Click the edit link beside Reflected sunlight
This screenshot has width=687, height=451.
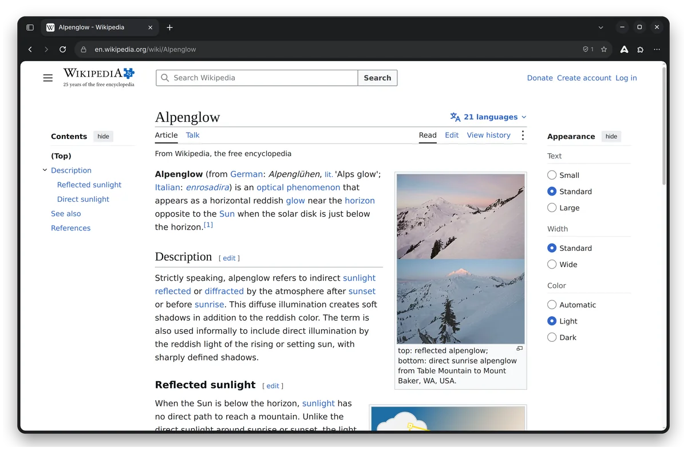[273, 386]
